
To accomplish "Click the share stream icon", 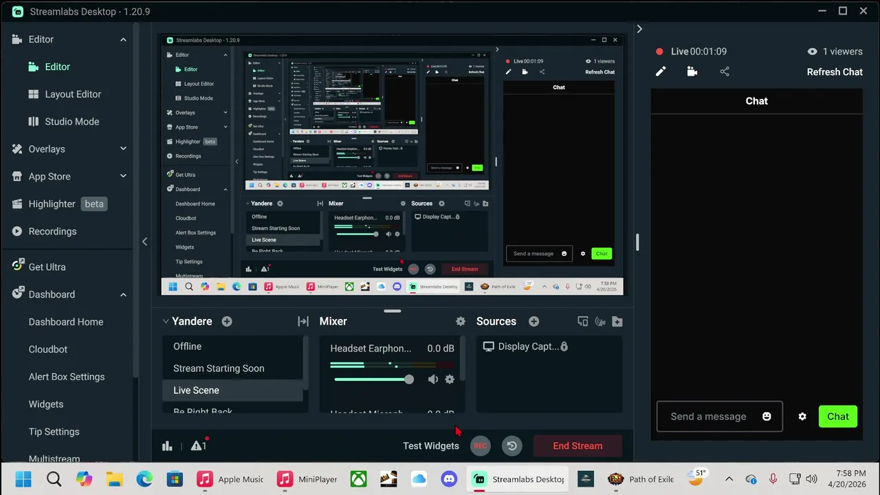I will 725,71.
